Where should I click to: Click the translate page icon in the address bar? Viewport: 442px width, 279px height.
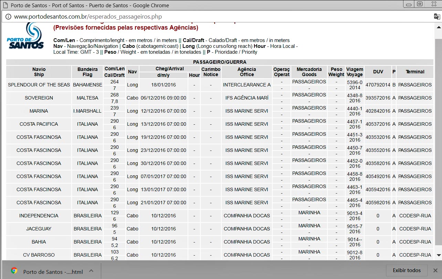click(x=437, y=17)
